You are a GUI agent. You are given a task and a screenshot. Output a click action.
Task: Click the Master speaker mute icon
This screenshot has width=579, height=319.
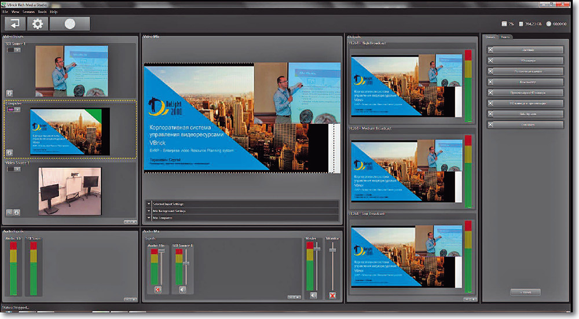click(313, 295)
